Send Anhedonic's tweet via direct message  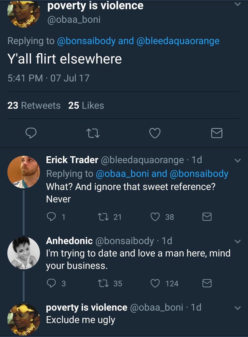pos(207,284)
